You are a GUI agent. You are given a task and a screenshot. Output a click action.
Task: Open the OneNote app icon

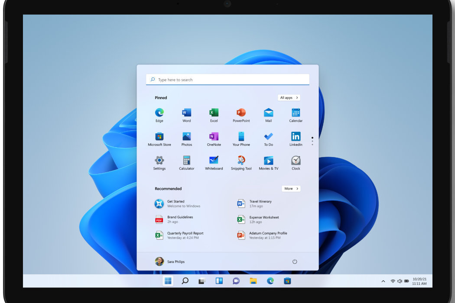[214, 137]
